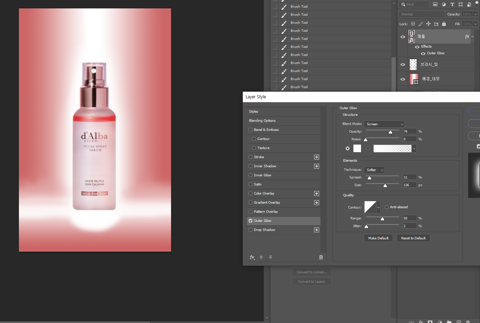Click the white glow color swatch
This screenshot has width=480, height=323.
(x=357, y=148)
